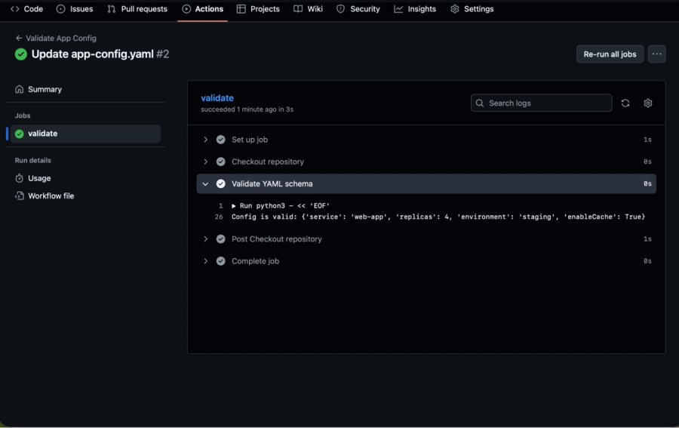Click the back arrow icon near Validate App Config

pyautogui.click(x=19, y=38)
